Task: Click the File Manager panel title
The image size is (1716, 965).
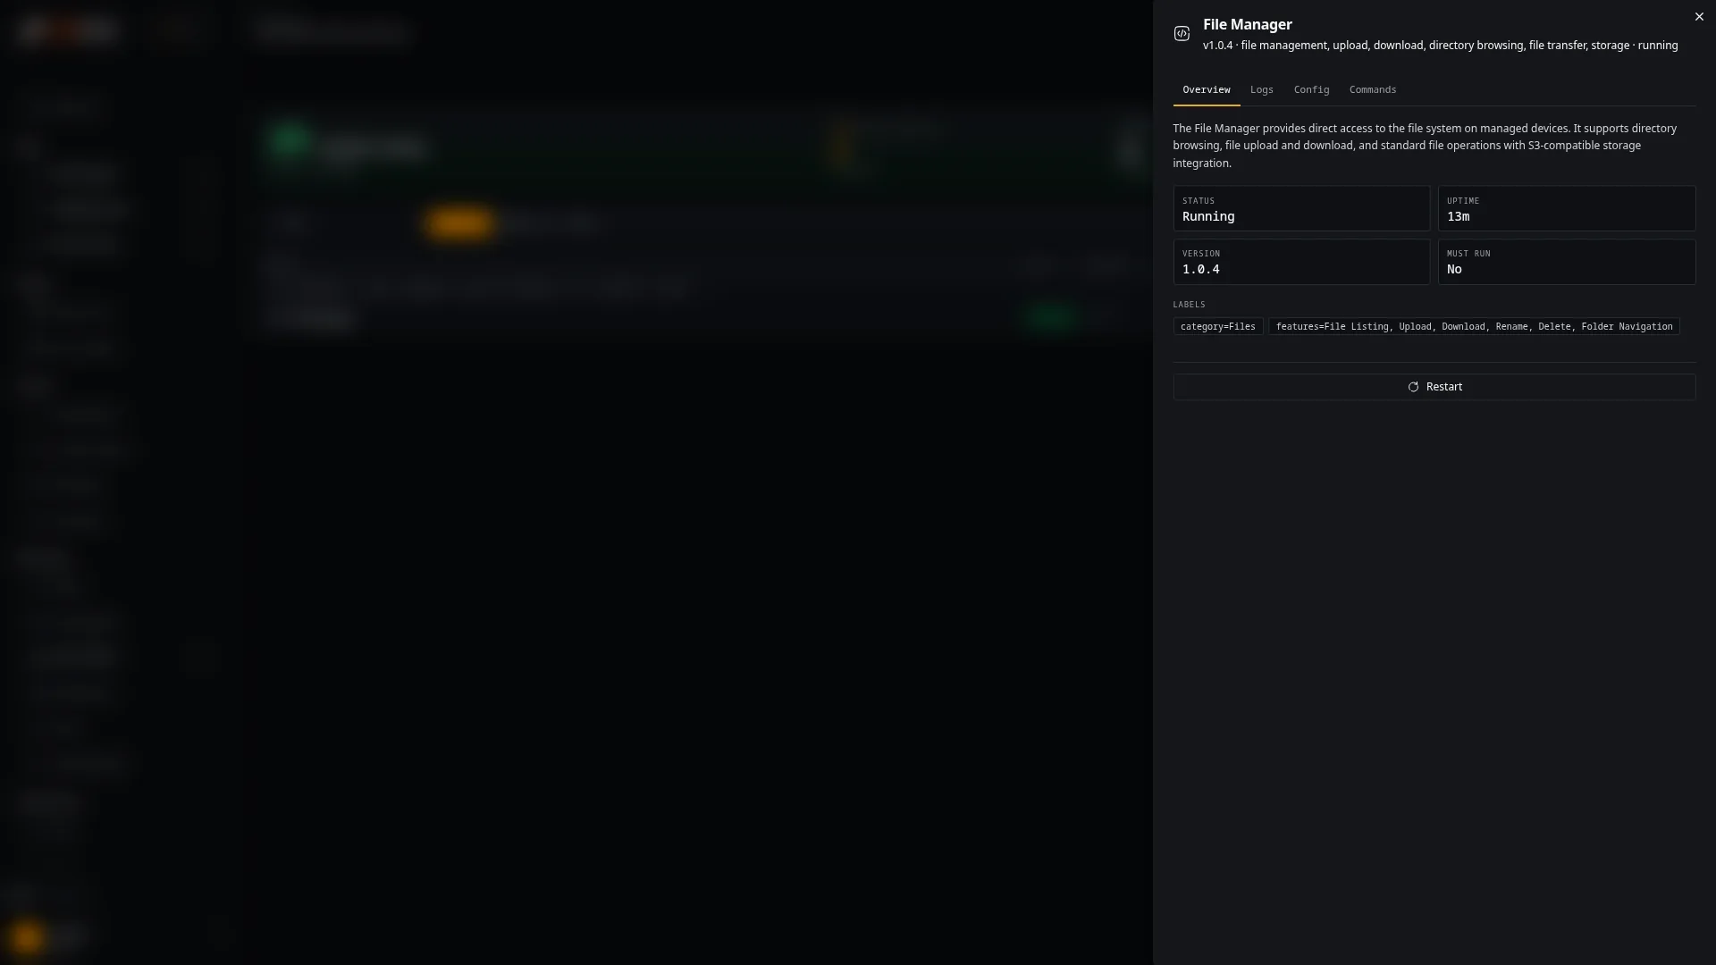Action: click(x=1247, y=25)
